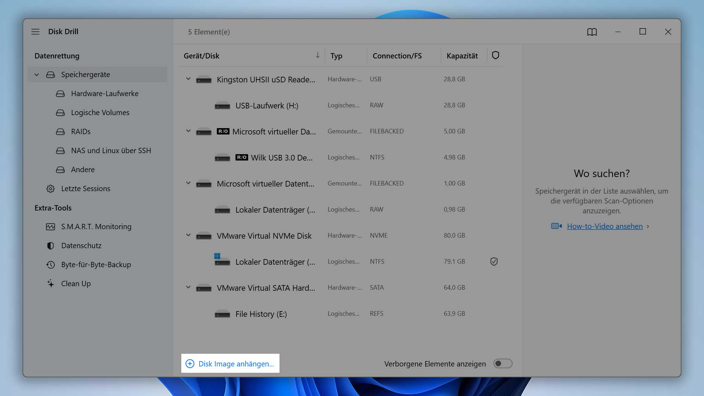Open Datenschutz in Extra-Tools
This screenshot has height=396, width=704.
coord(81,246)
